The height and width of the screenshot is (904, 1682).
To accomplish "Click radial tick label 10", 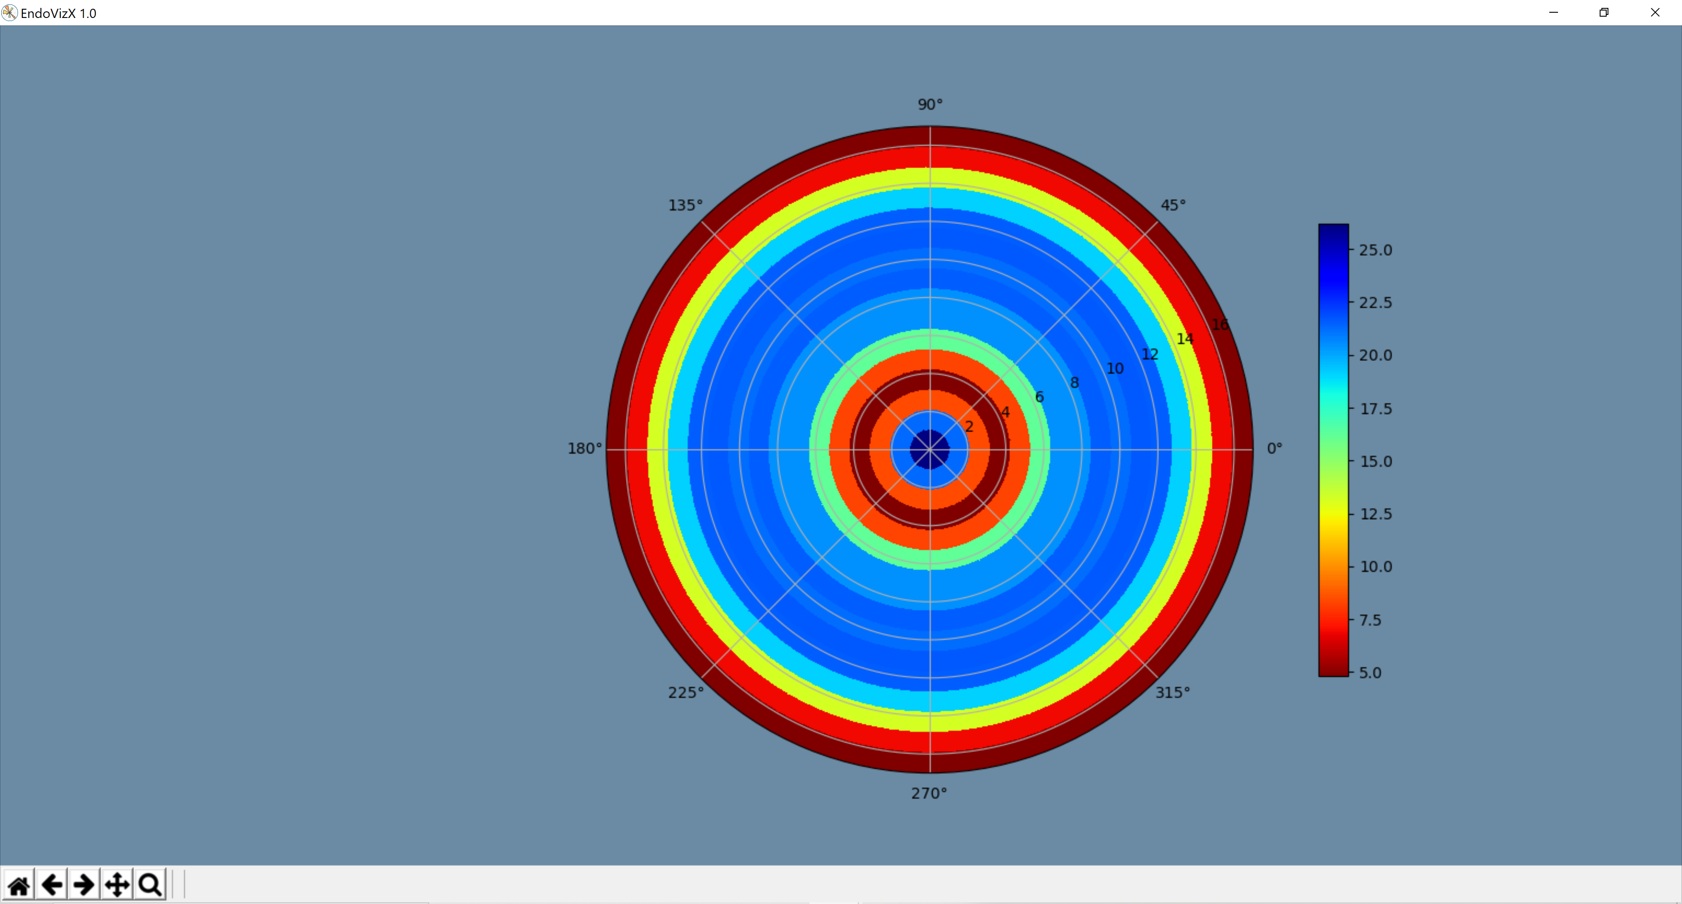I will [x=1115, y=368].
